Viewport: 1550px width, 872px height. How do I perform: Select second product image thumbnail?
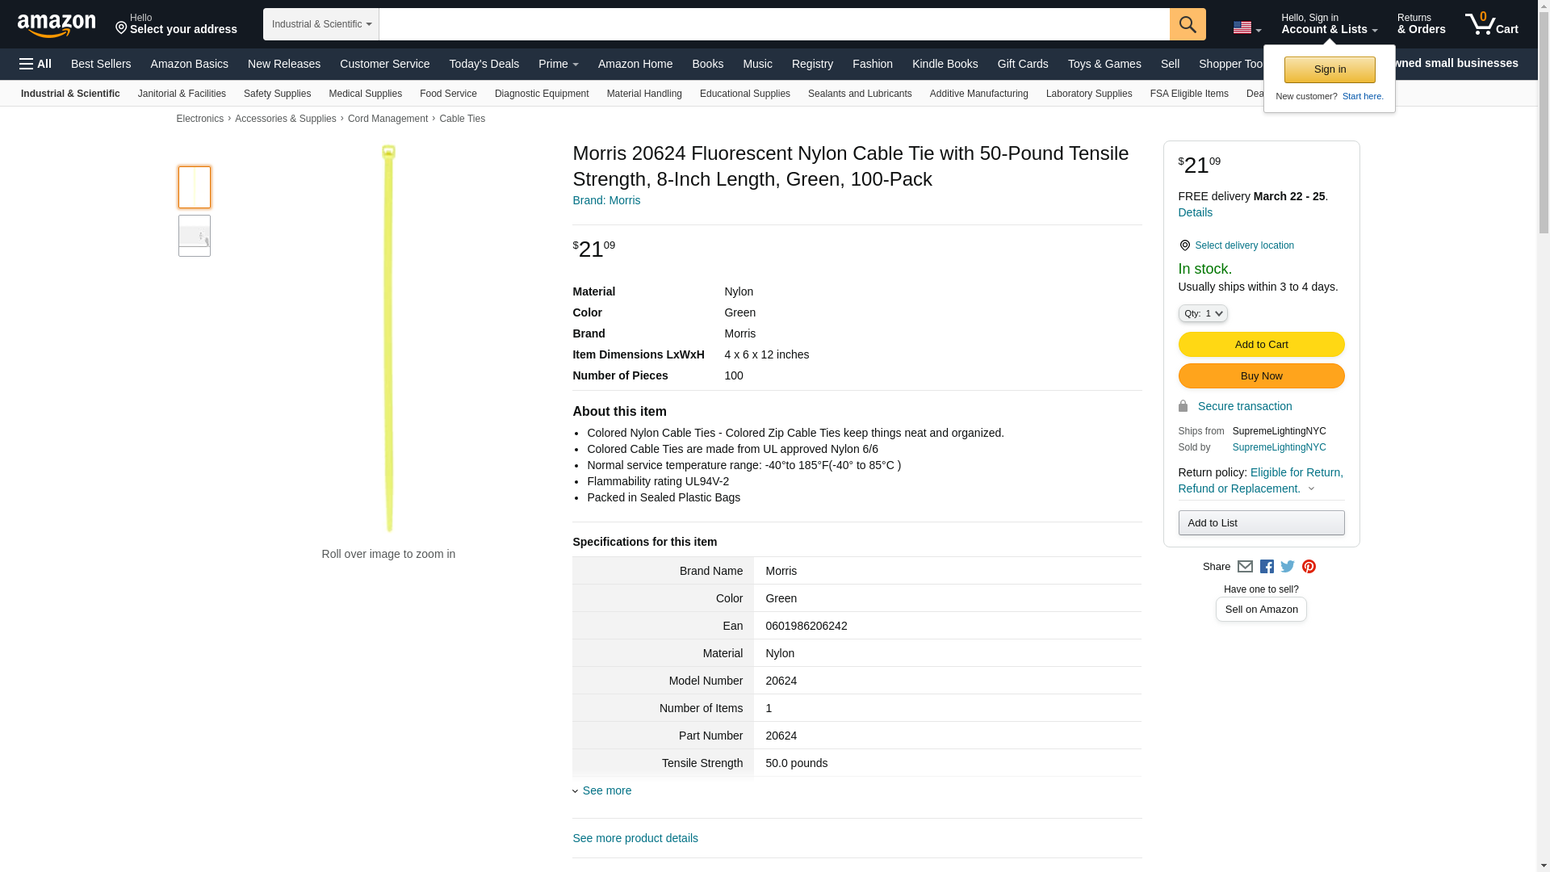tap(194, 236)
